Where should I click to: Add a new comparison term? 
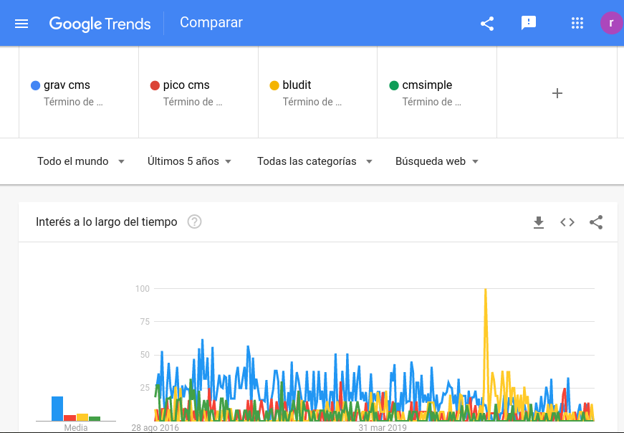557,93
